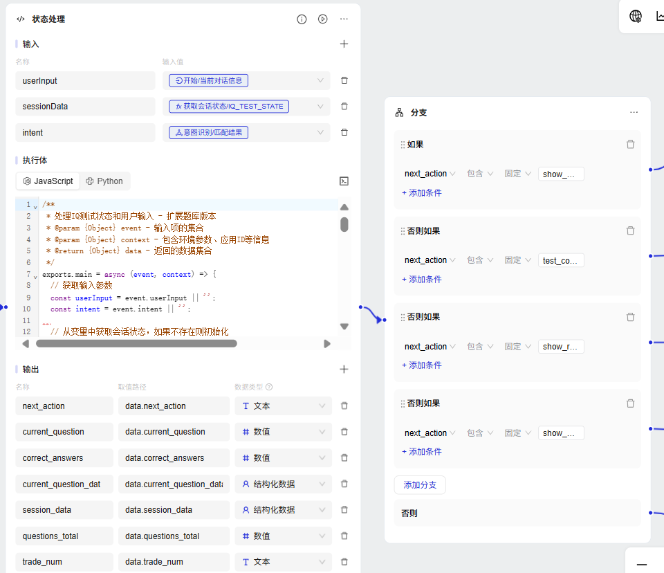Open the 分支 node more options menu
Viewport: 664px width, 573px height.
click(x=634, y=112)
